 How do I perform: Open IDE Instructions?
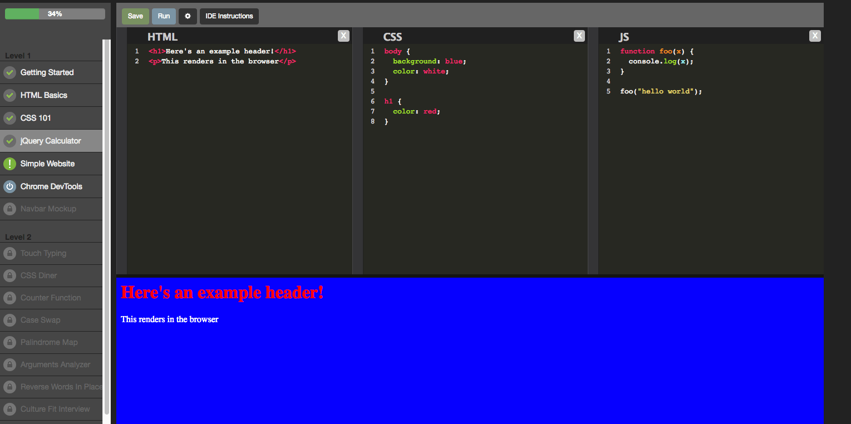coord(229,16)
